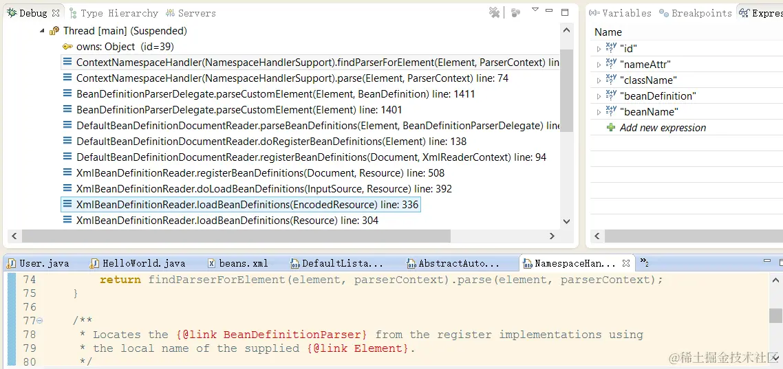Click the Debug view scroll up arrow
The image size is (783, 369).
(x=566, y=30)
